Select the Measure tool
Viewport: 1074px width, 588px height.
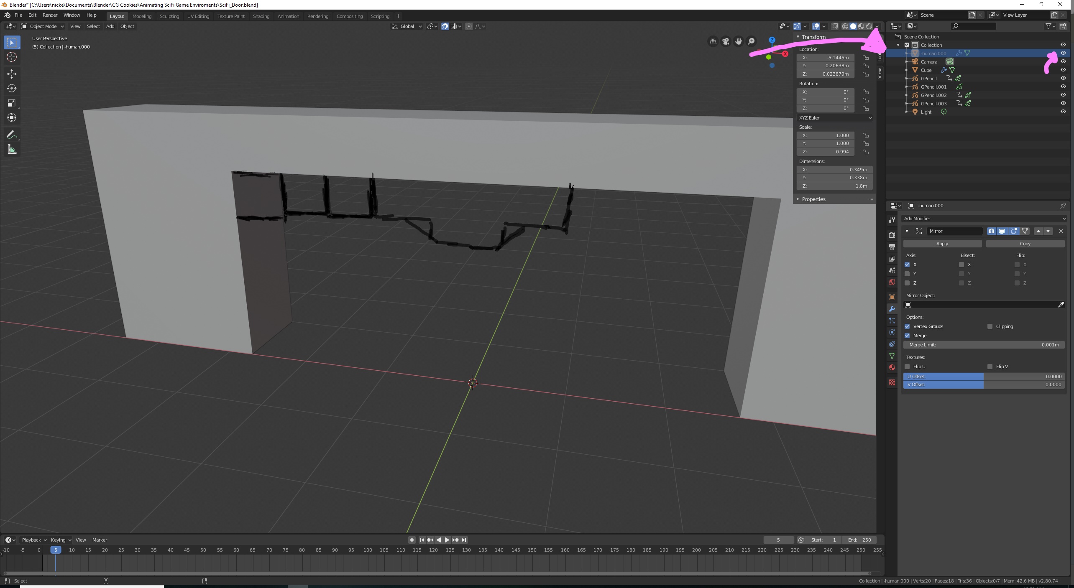(12, 150)
